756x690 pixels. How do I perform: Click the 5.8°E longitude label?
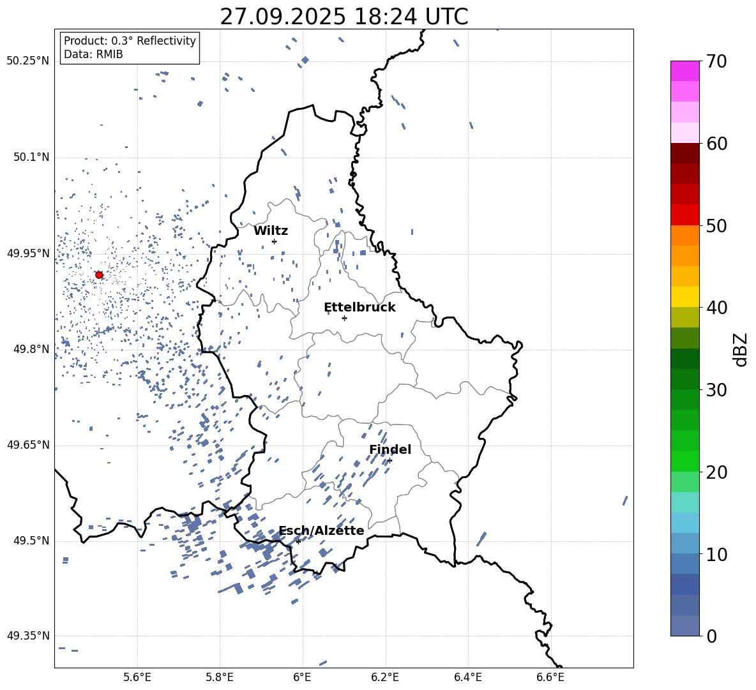click(x=220, y=677)
